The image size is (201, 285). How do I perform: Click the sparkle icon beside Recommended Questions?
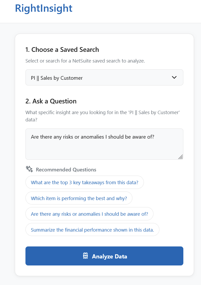pos(29,169)
